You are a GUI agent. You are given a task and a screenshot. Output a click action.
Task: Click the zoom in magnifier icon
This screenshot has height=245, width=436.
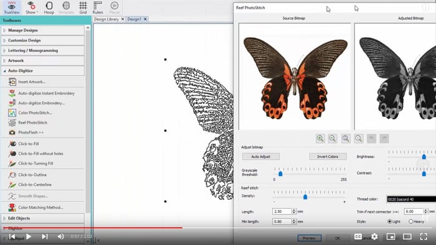pos(320,139)
